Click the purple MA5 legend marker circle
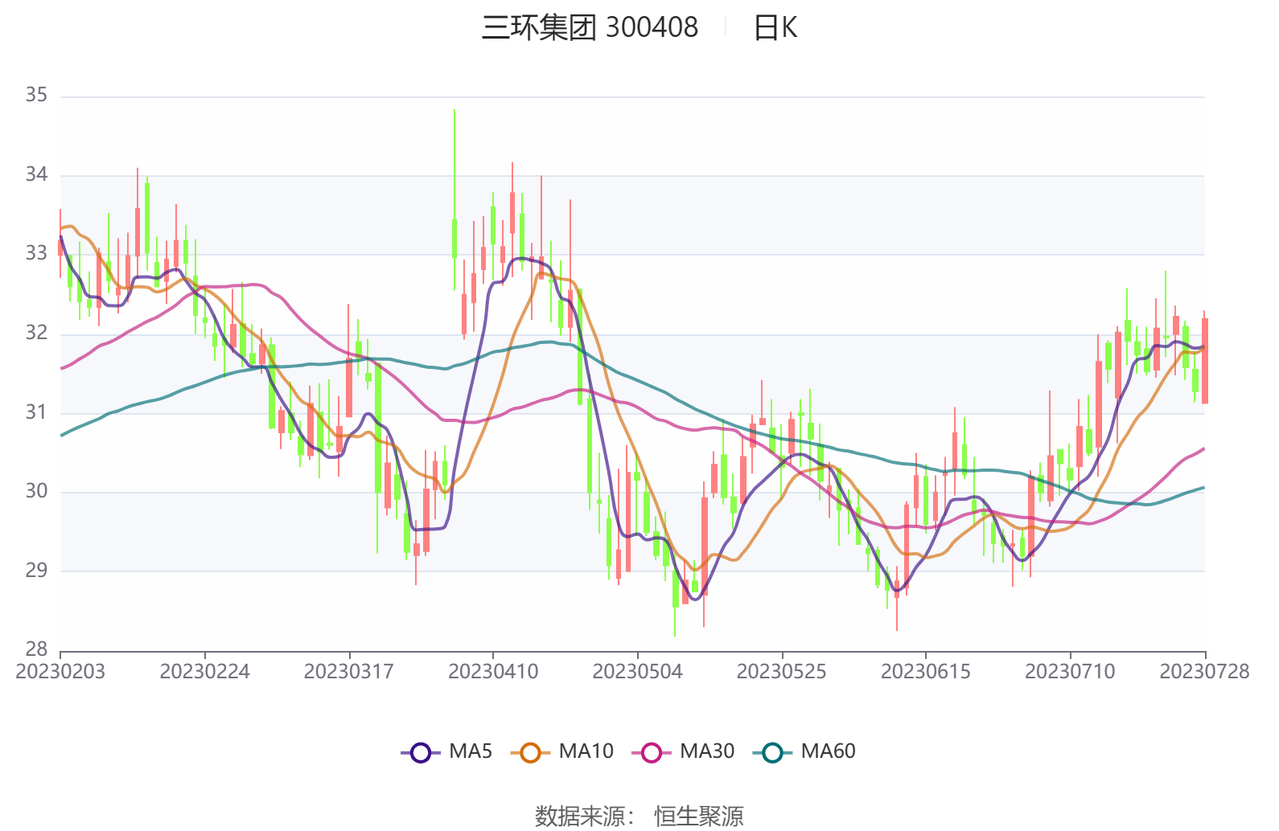The width and height of the screenshot is (1279, 831). click(x=421, y=753)
